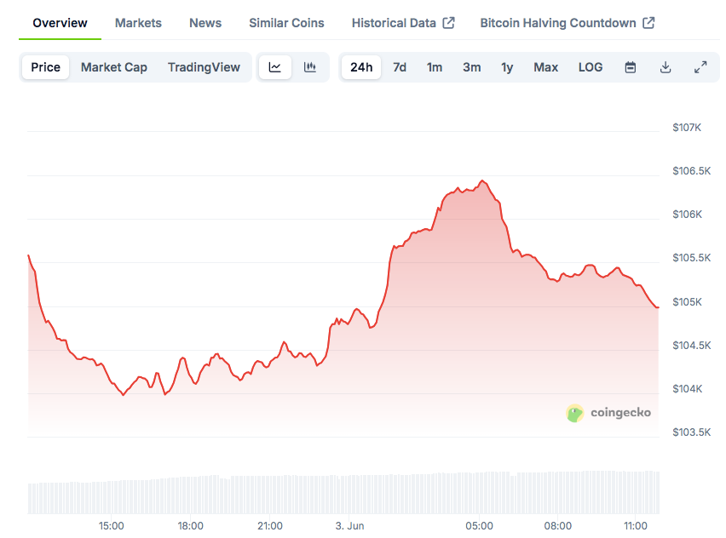Screen dimensions: 726x538
Task: Go to Similar Coins tab
Action: (x=286, y=23)
